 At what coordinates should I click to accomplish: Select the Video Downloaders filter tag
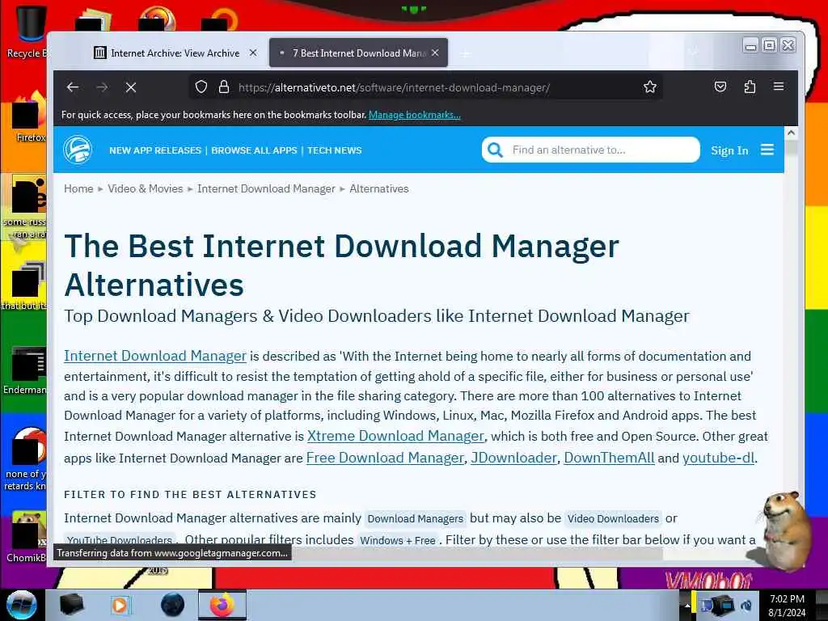pos(613,518)
